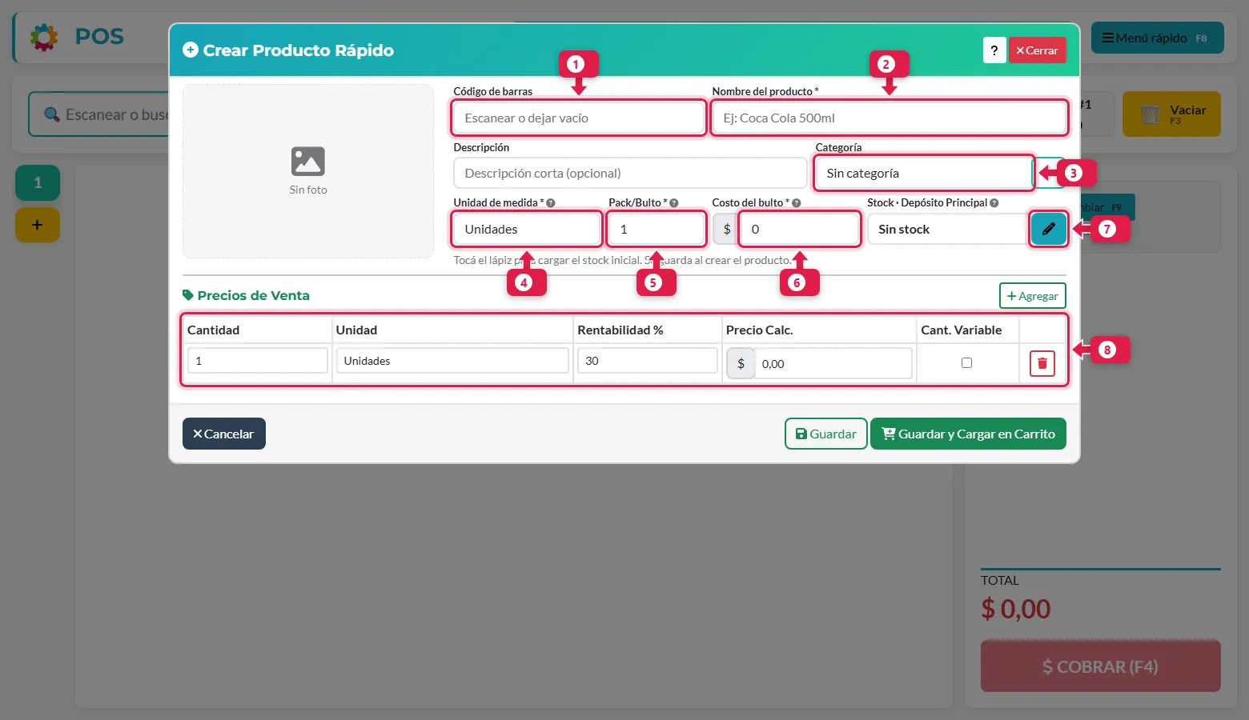
Task: Open the Unidad dropdown in price row
Action: tap(452, 361)
